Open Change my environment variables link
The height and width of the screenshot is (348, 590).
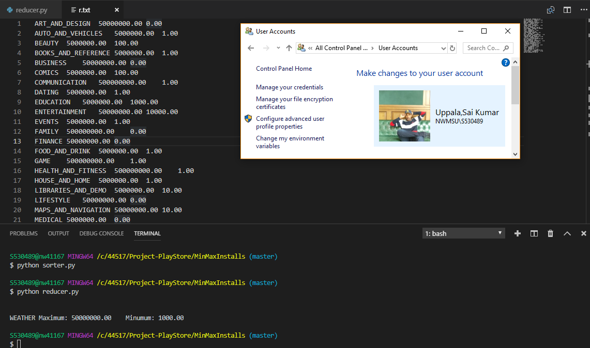tap(290, 142)
